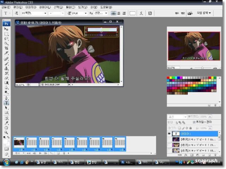The width and height of the screenshot is (226, 169).
Task: Select the Rectangular Marquee tool
Action: pyautogui.click(x=6, y=34)
